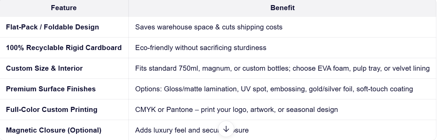Select the Full-Color Custom Printing cell
The width and height of the screenshot is (437, 140).
click(52, 110)
